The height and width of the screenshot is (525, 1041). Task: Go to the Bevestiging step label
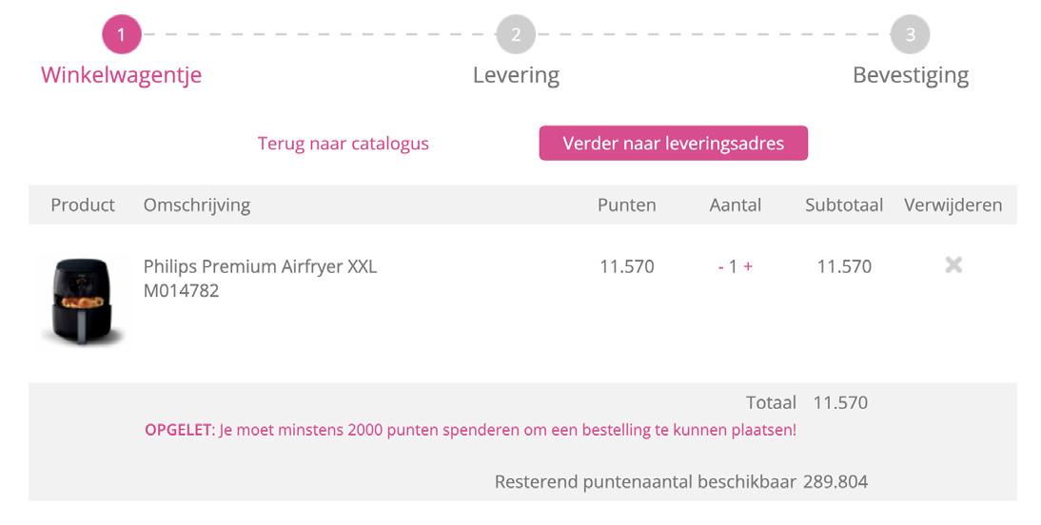tap(910, 75)
